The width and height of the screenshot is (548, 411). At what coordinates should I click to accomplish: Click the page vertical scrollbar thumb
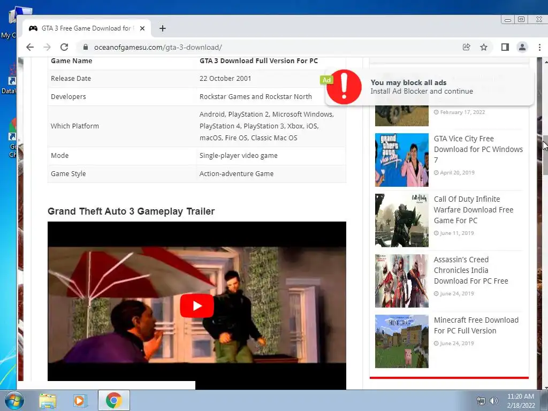coord(545,156)
